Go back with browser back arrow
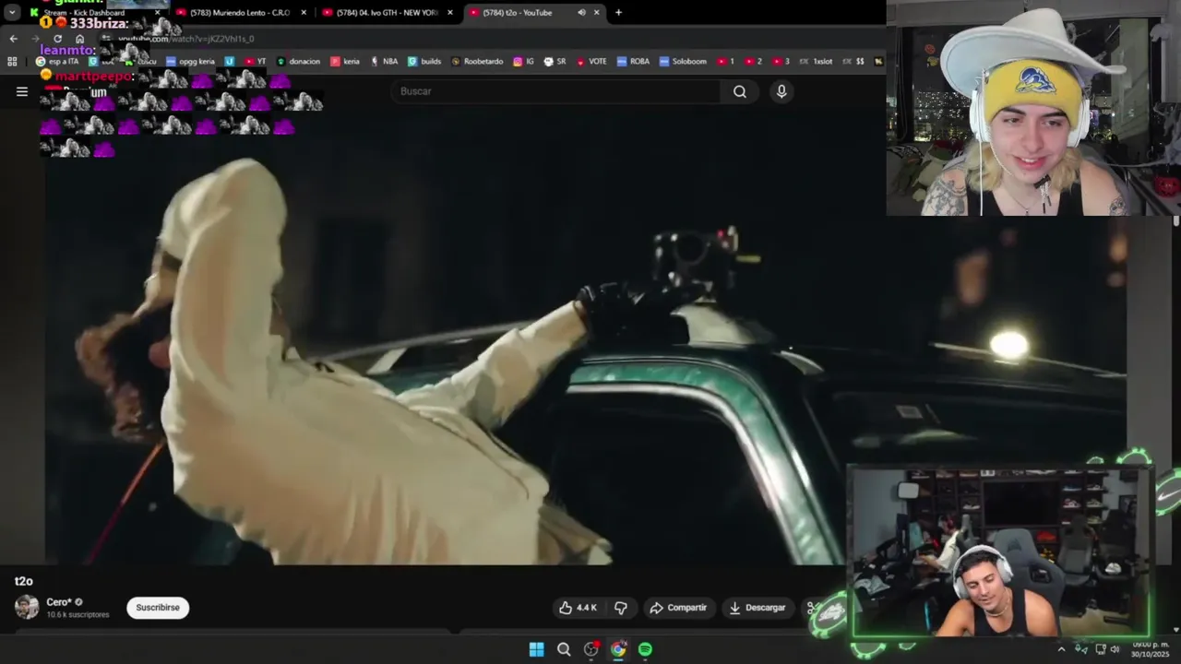This screenshot has width=1181, height=664. point(13,39)
